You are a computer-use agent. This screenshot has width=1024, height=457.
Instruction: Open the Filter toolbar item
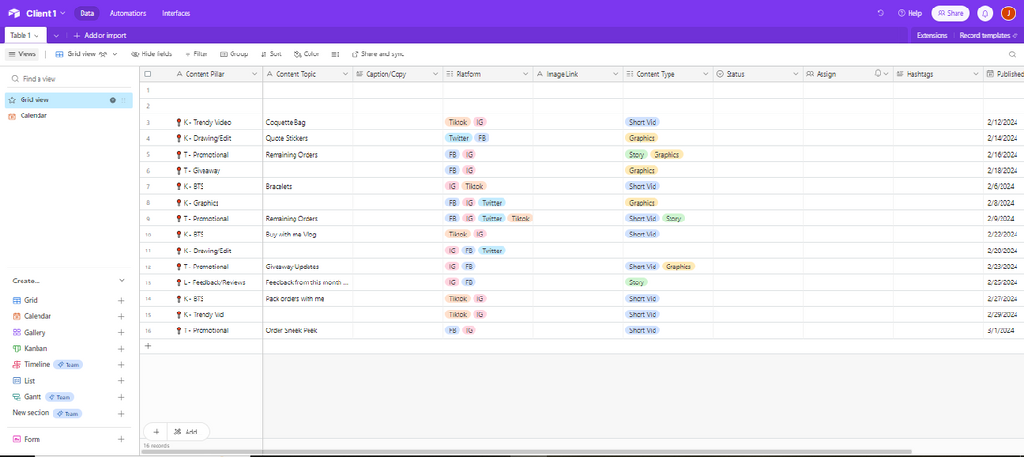coord(196,54)
